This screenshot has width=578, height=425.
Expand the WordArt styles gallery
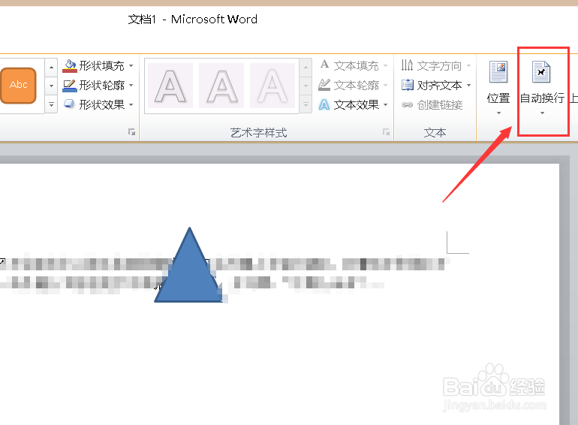coord(306,104)
